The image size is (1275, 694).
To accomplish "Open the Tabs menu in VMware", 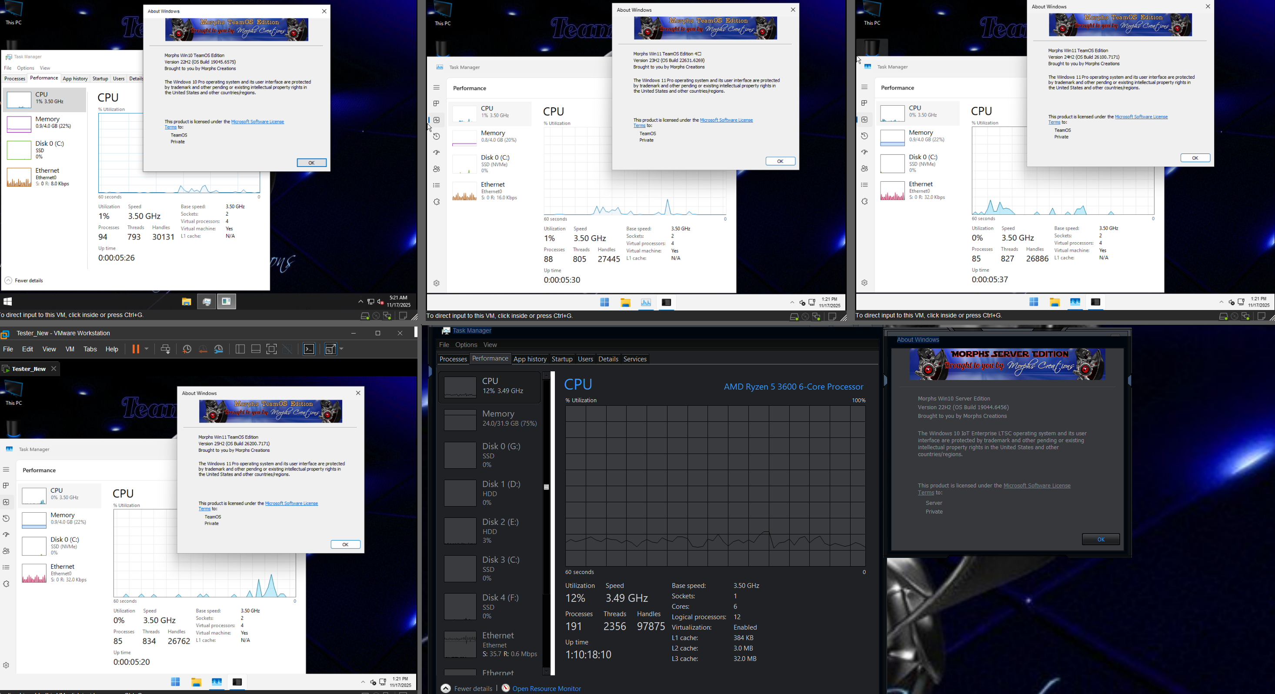I will click(x=90, y=349).
